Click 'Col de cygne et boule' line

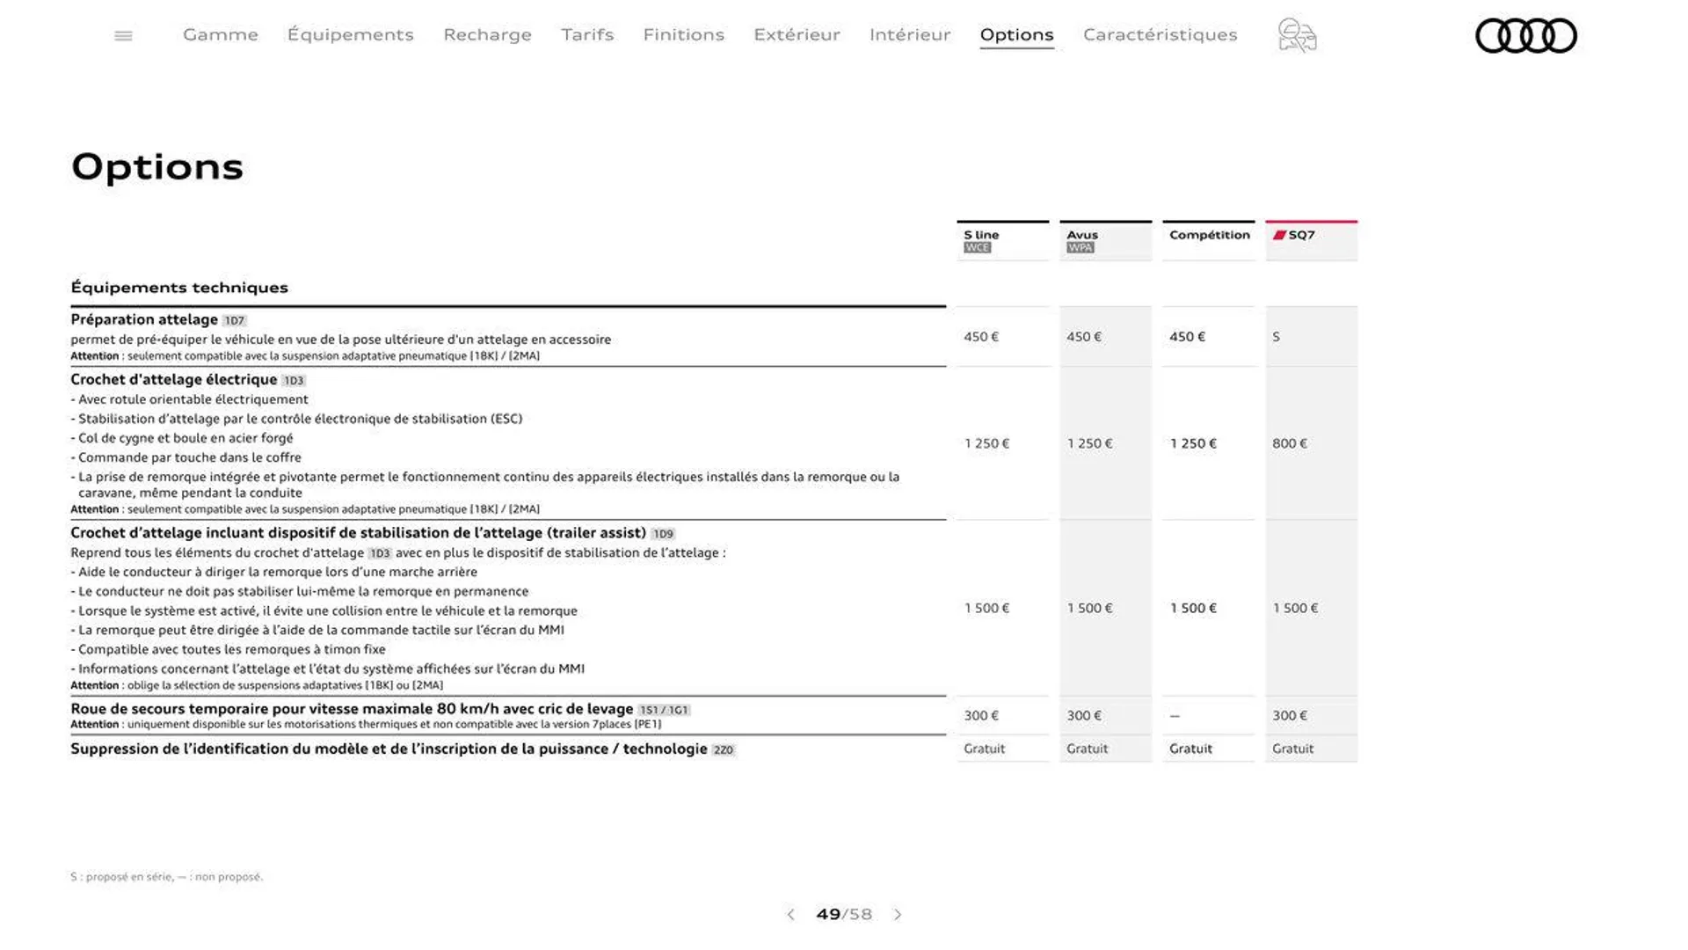(x=182, y=438)
